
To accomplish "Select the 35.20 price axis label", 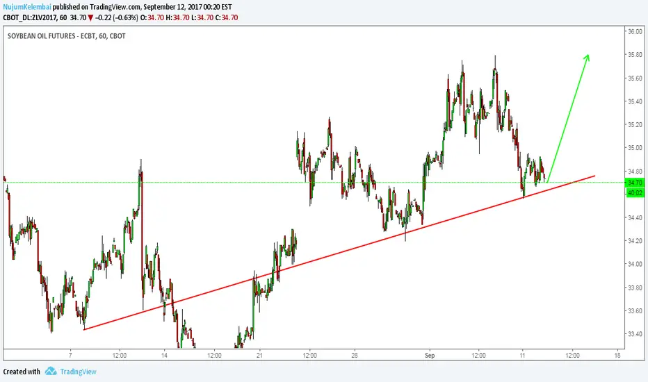I will click(635, 124).
